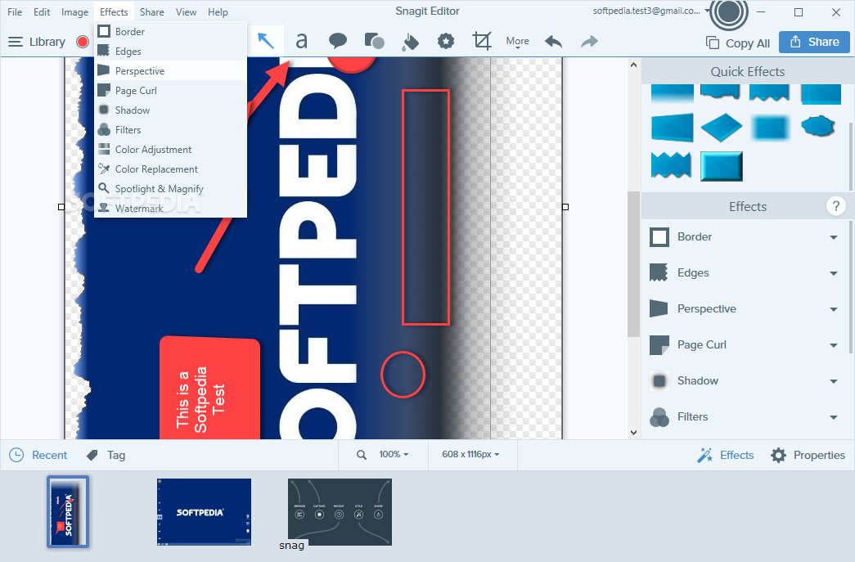
Task: Apply the Perspective effect icon in panel
Action: (x=659, y=309)
